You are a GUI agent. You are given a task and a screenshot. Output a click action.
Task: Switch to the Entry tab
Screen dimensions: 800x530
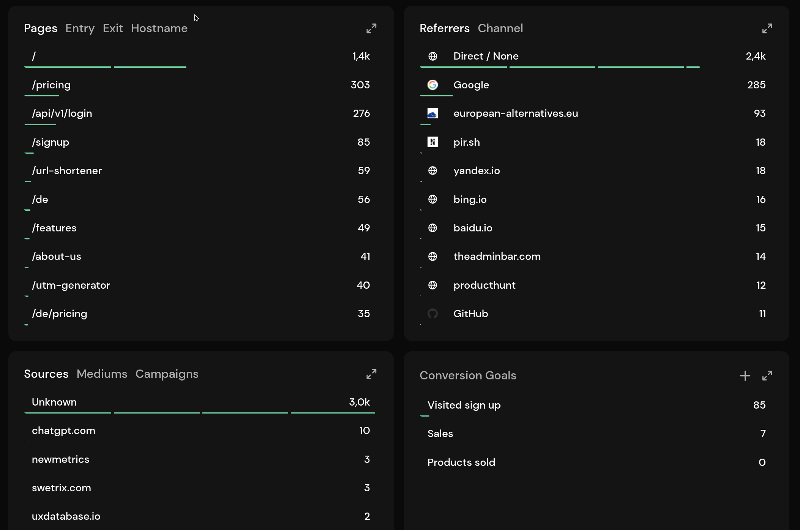pyautogui.click(x=80, y=28)
